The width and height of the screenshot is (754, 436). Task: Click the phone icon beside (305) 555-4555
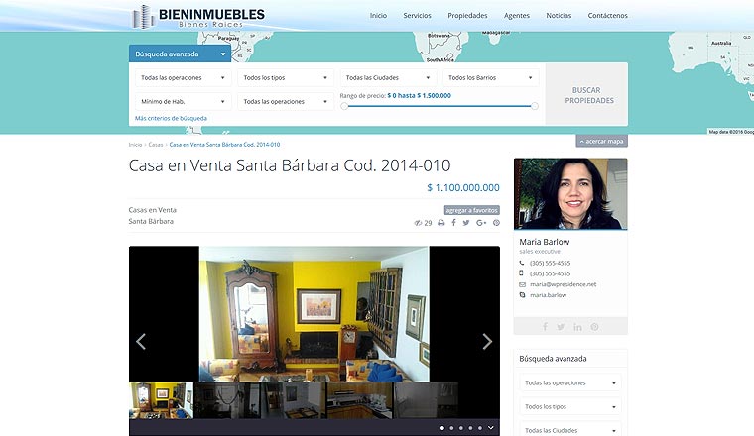[x=522, y=264]
